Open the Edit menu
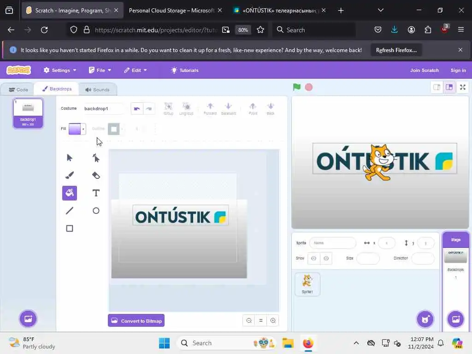The width and height of the screenshot is (472, 354). [136, 70]
